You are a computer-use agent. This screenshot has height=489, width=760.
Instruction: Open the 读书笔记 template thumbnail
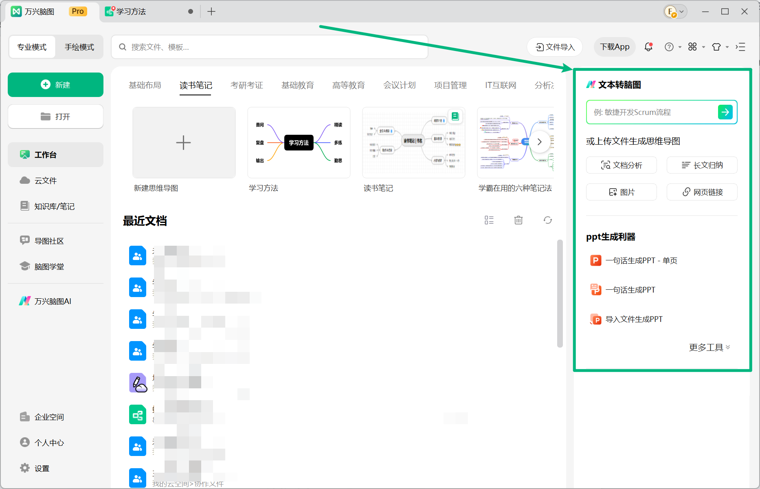coord(414,143)
